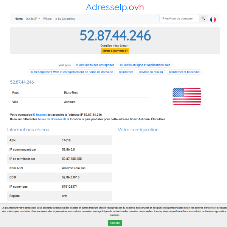Open the French flag language selector
The height and width of the screenshot is (227, 227).
pos(213,20)
